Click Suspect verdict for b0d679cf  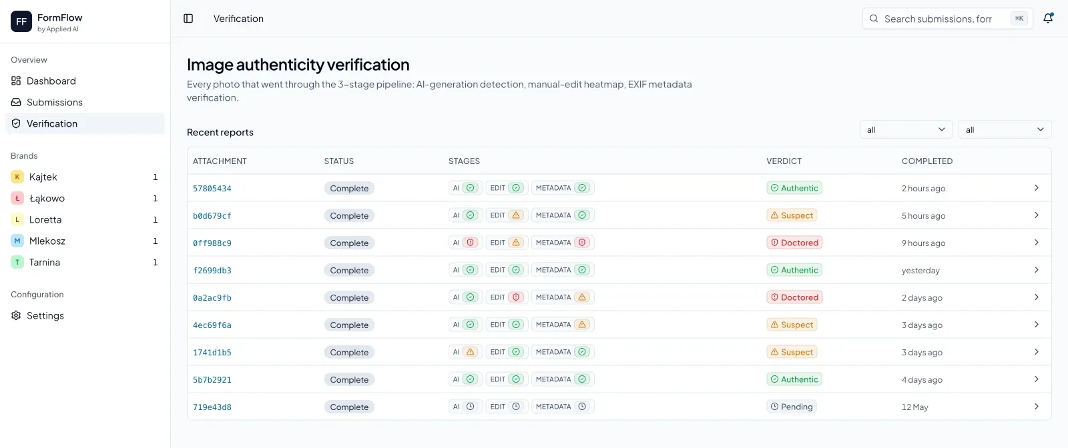point(792,215)
